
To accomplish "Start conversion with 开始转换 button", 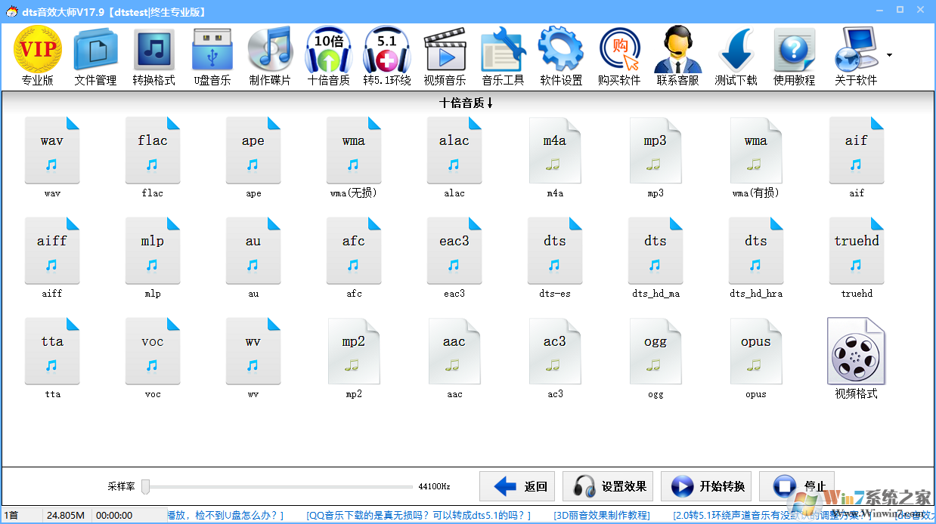I will pos(706,486).
